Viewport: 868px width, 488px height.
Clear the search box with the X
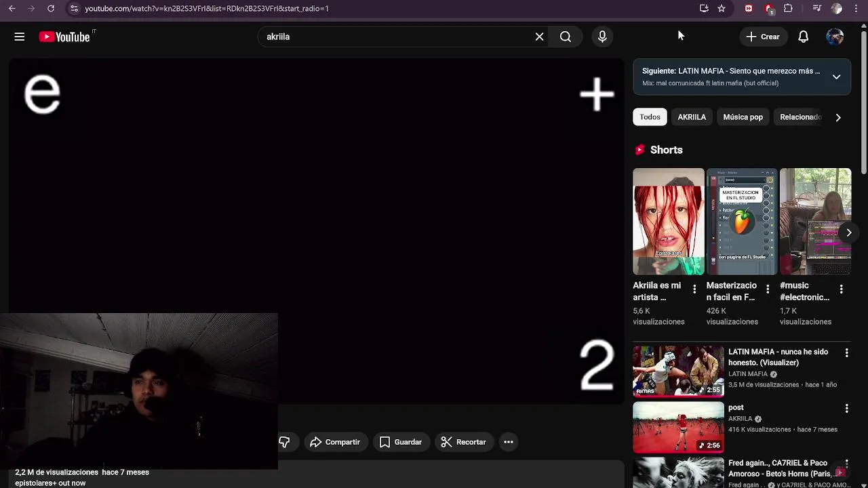click(539, 37)
